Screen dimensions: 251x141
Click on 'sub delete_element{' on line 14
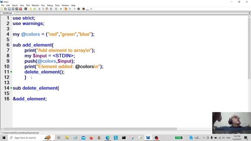coord(36,88)
